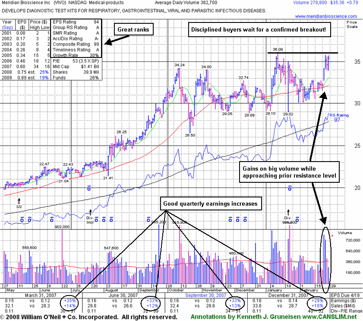Click the October month label on timeline
363x321 pixels.
176,290
